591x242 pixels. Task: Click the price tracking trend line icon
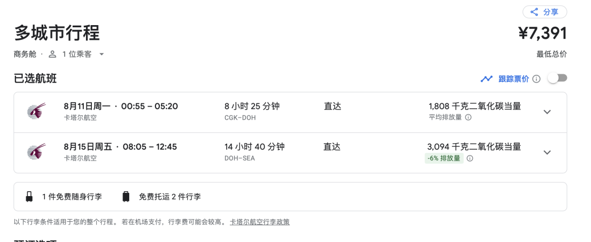pos(486,79)
